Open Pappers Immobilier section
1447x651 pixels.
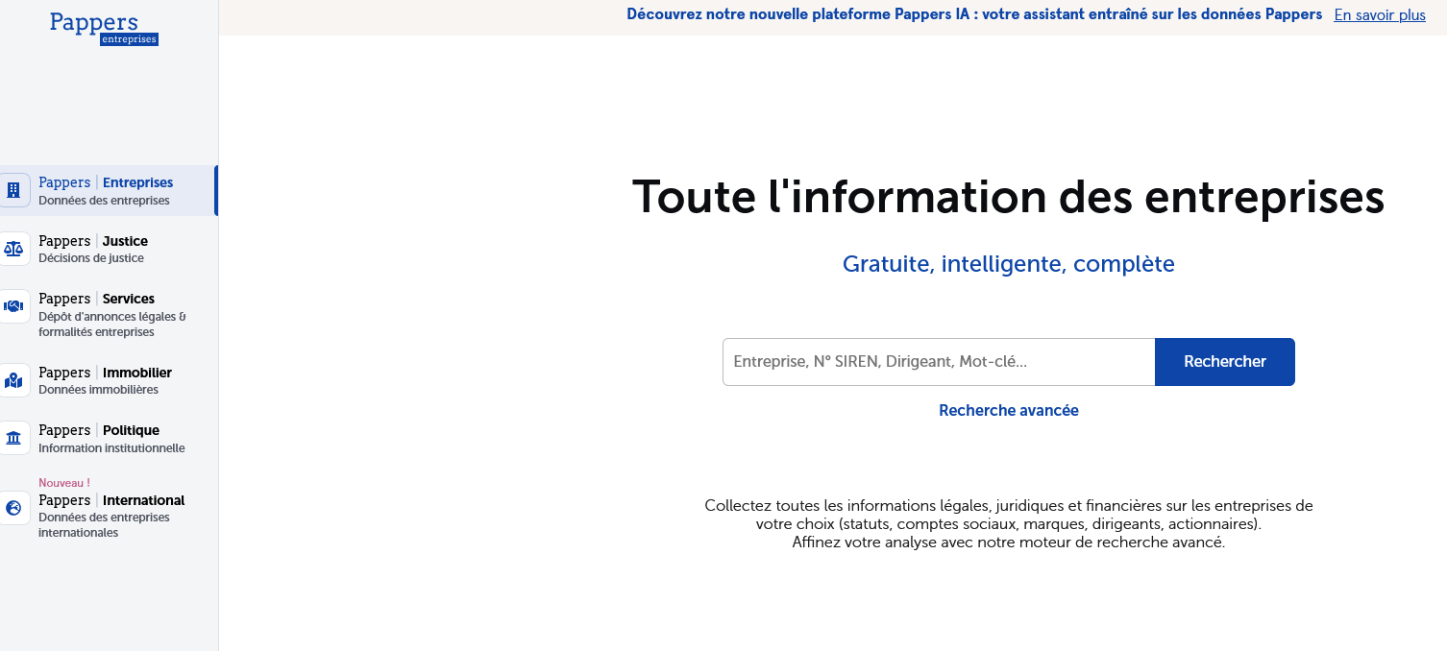pos(109,380)
